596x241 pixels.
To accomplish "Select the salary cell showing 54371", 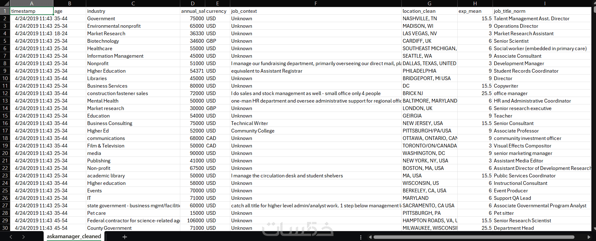I will tap(193, 71).
